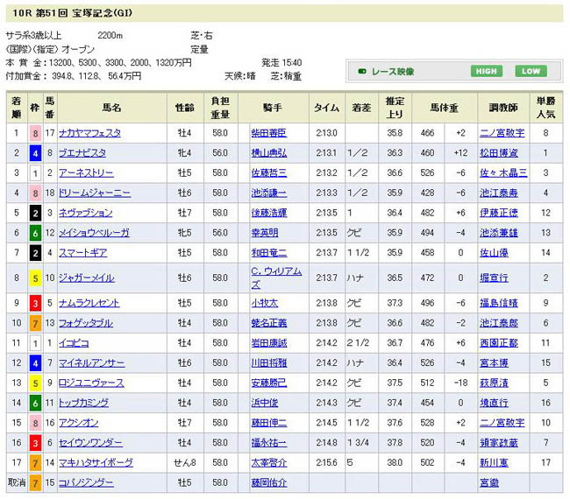Image resolution: width=570 pixels, height=499 pixels.
Task: Click horse name ジャガーメイル
Action: click(88, 278)
